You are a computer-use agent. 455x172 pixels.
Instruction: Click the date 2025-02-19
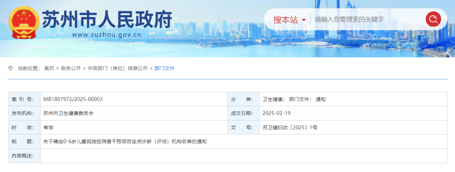276,113
